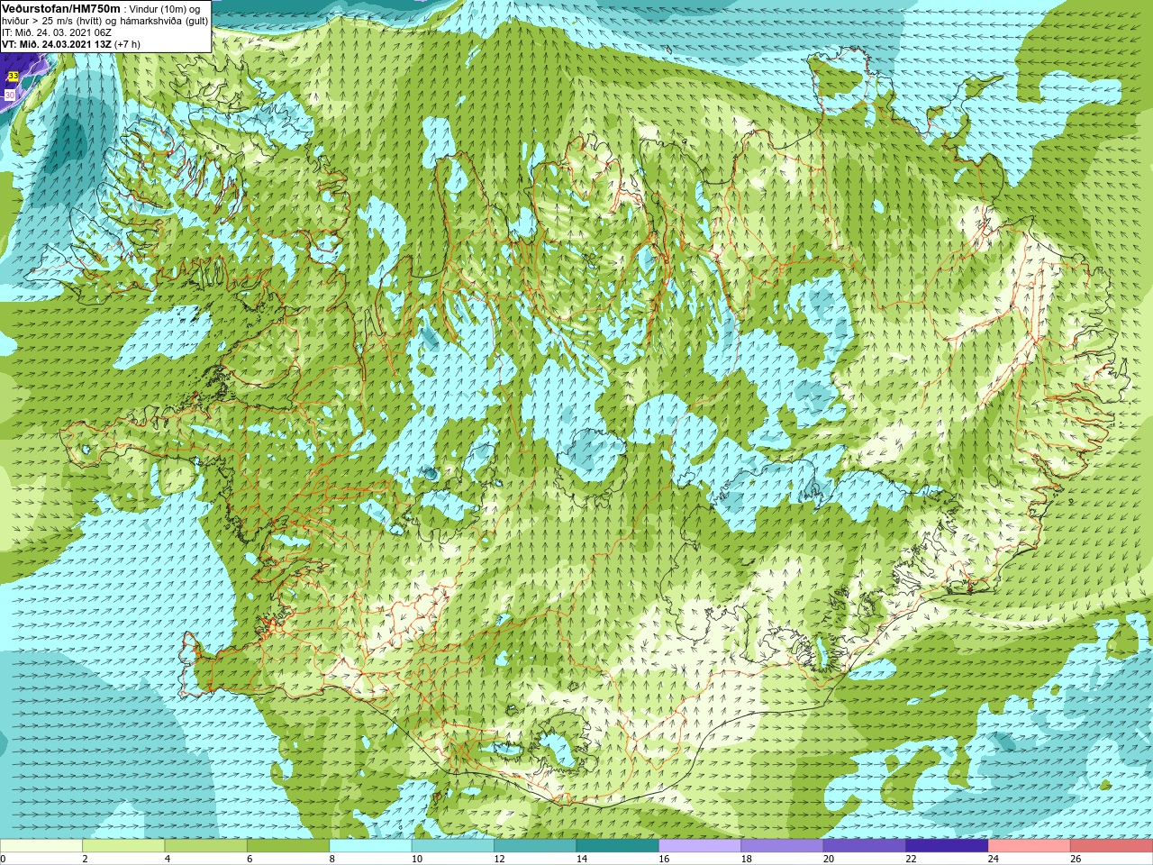
Task: Click the above-26 m/s salmon red legend swatch
Action: [1112, 846]
